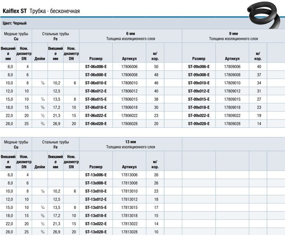This screenshot has height=235, width=285.
Task: Click 'Размер' header under 6 мм
Action: pyautogui.click(x=96, y=59)
